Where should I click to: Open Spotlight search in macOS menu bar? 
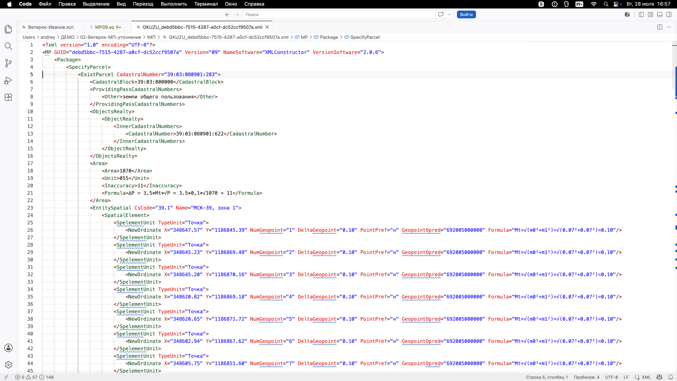(606, 4)
